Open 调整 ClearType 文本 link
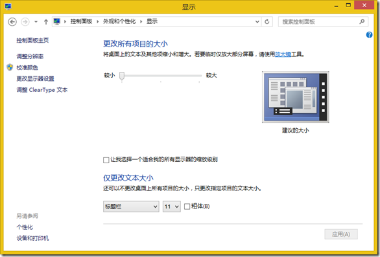This screenshot has height=257, width=380. [42, 90]
